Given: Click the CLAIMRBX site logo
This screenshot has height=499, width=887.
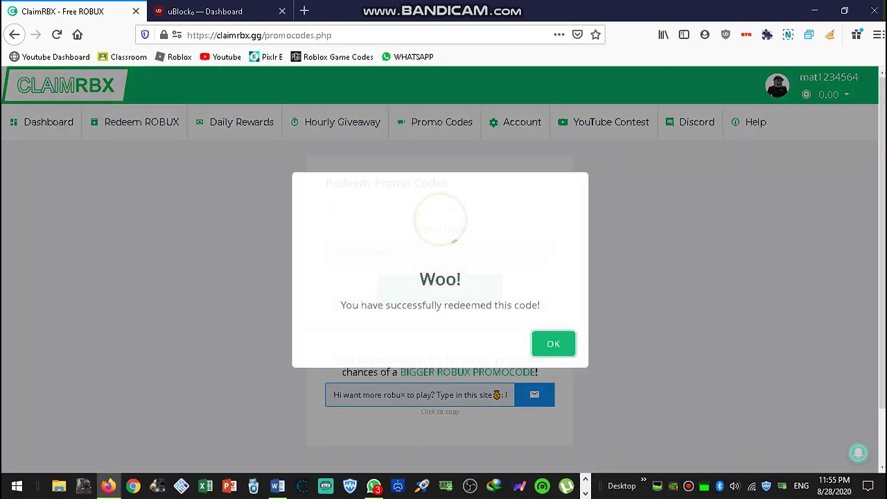Looking at the screenshot, I should click(x=65, y=85).
